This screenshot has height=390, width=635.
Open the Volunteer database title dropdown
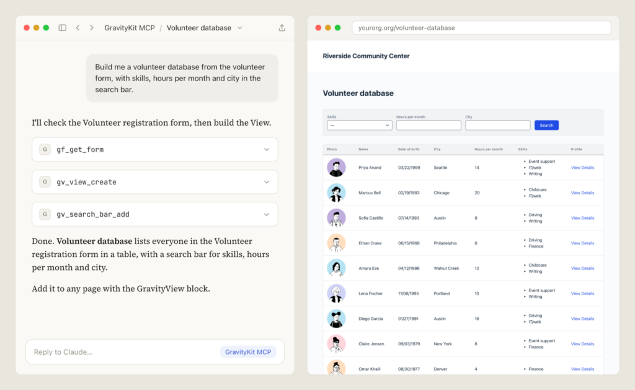[240, 28]
